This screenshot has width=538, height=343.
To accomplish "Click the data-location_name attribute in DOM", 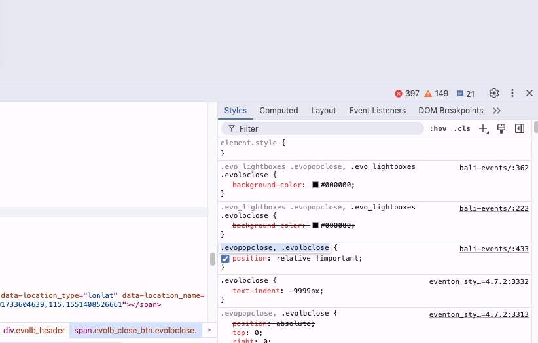I will click(x=164, y=295).
